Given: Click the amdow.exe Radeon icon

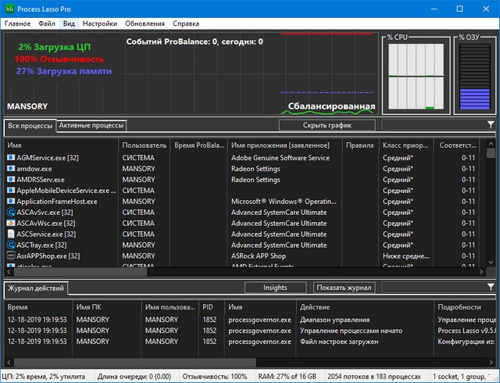Looking at the screenshot, I should (x=11, y=169).
